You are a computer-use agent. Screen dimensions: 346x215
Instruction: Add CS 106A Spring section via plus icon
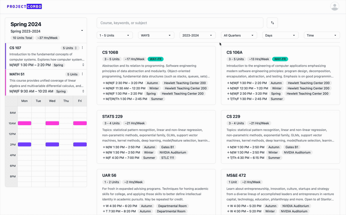tap(228, 94)
